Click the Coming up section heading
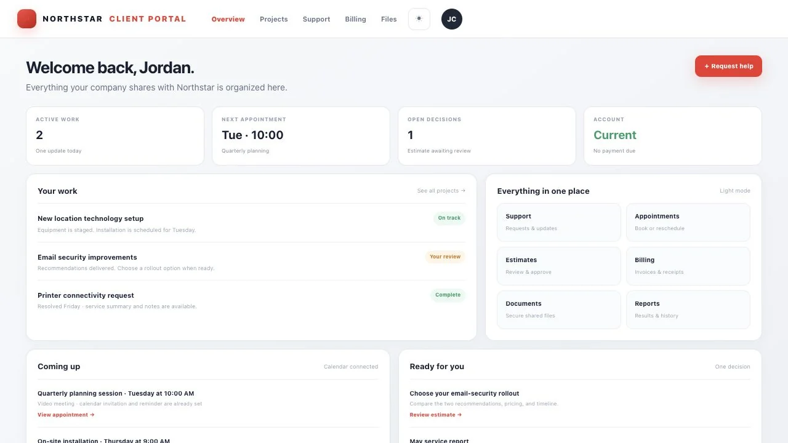This screenshot has width=788, height=443. point(59,366)
